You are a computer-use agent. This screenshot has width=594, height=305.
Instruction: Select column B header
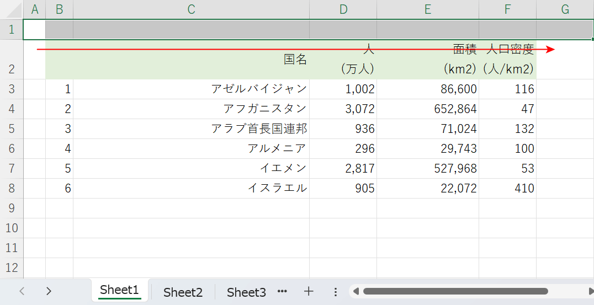(x=59, y=9)
